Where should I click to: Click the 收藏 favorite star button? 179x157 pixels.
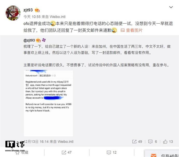pyautogui.click(x=22, y=152)
